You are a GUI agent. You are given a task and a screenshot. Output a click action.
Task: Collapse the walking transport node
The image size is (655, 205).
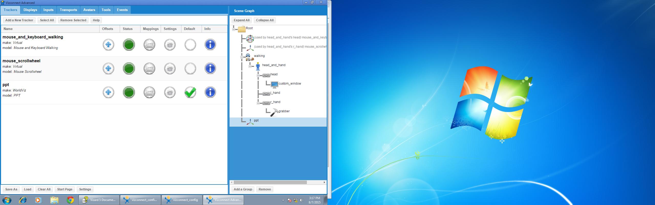[242, 57]
